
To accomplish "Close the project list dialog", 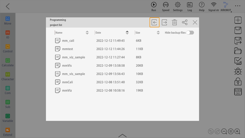I will point(195,22).
